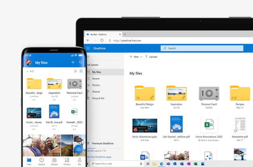
Task: Tap the search magnifier in phone app header
Action: (x=81, y=62)
